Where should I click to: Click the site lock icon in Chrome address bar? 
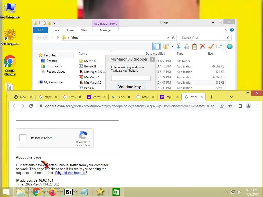pos(41,106)
